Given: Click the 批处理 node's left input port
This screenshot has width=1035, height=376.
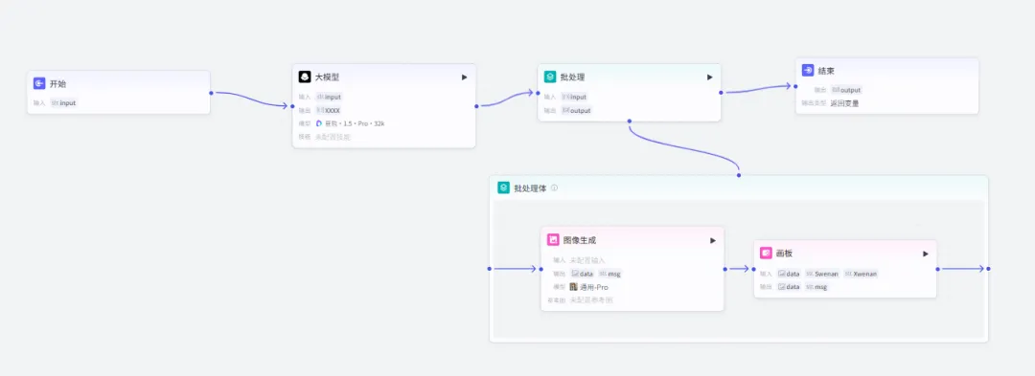Looking at the screenshot, I should coord(538,93).
